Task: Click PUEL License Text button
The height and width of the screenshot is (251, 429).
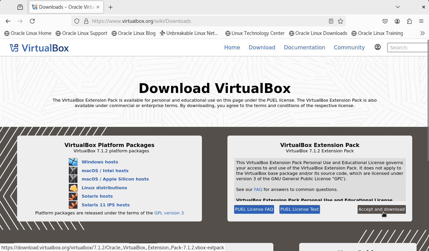Action: coord(300,209)
